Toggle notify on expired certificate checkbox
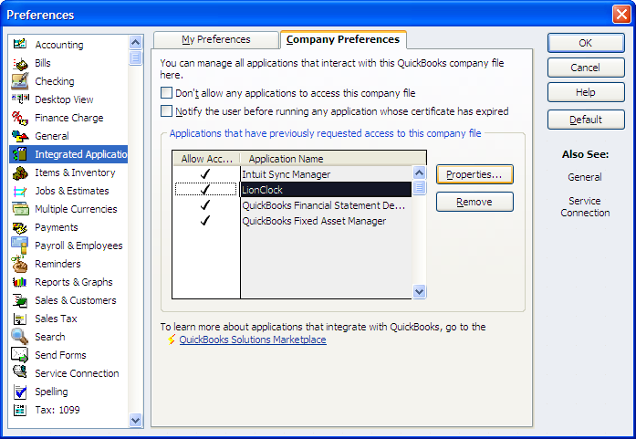The height and width of the screenshot is (439, 636). point(166,111)
